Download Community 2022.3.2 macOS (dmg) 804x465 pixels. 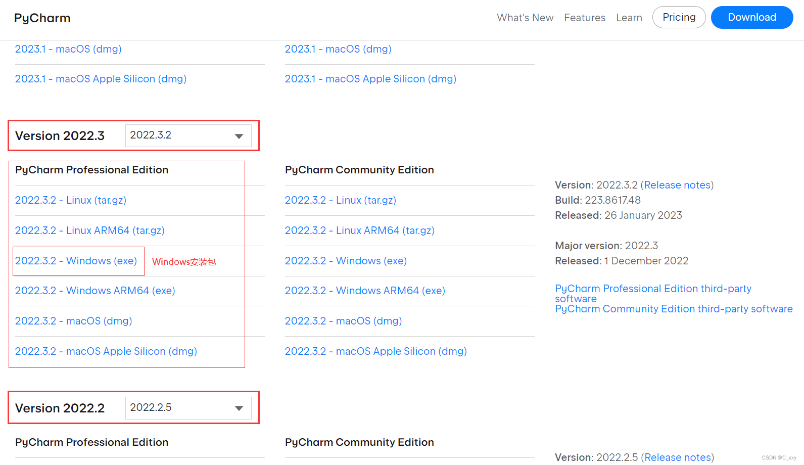click(x=344, y=321)
